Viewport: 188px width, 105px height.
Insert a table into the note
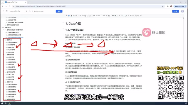click(x=115, y=16)
